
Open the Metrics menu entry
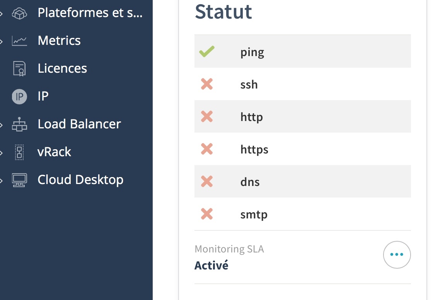pyautogui.click(x=59, y=41)
